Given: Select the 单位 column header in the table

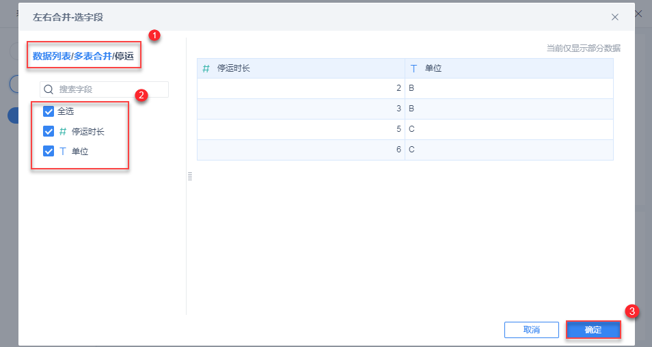Looking at the screenshot, I should coord(509,68).
